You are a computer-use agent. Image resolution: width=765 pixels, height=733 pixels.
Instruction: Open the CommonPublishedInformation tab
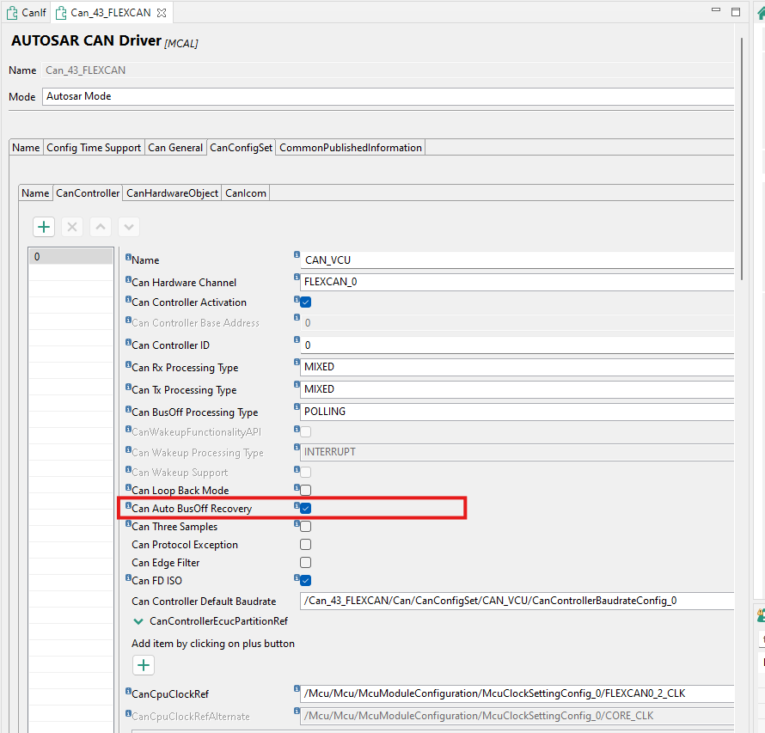point(350,147)
